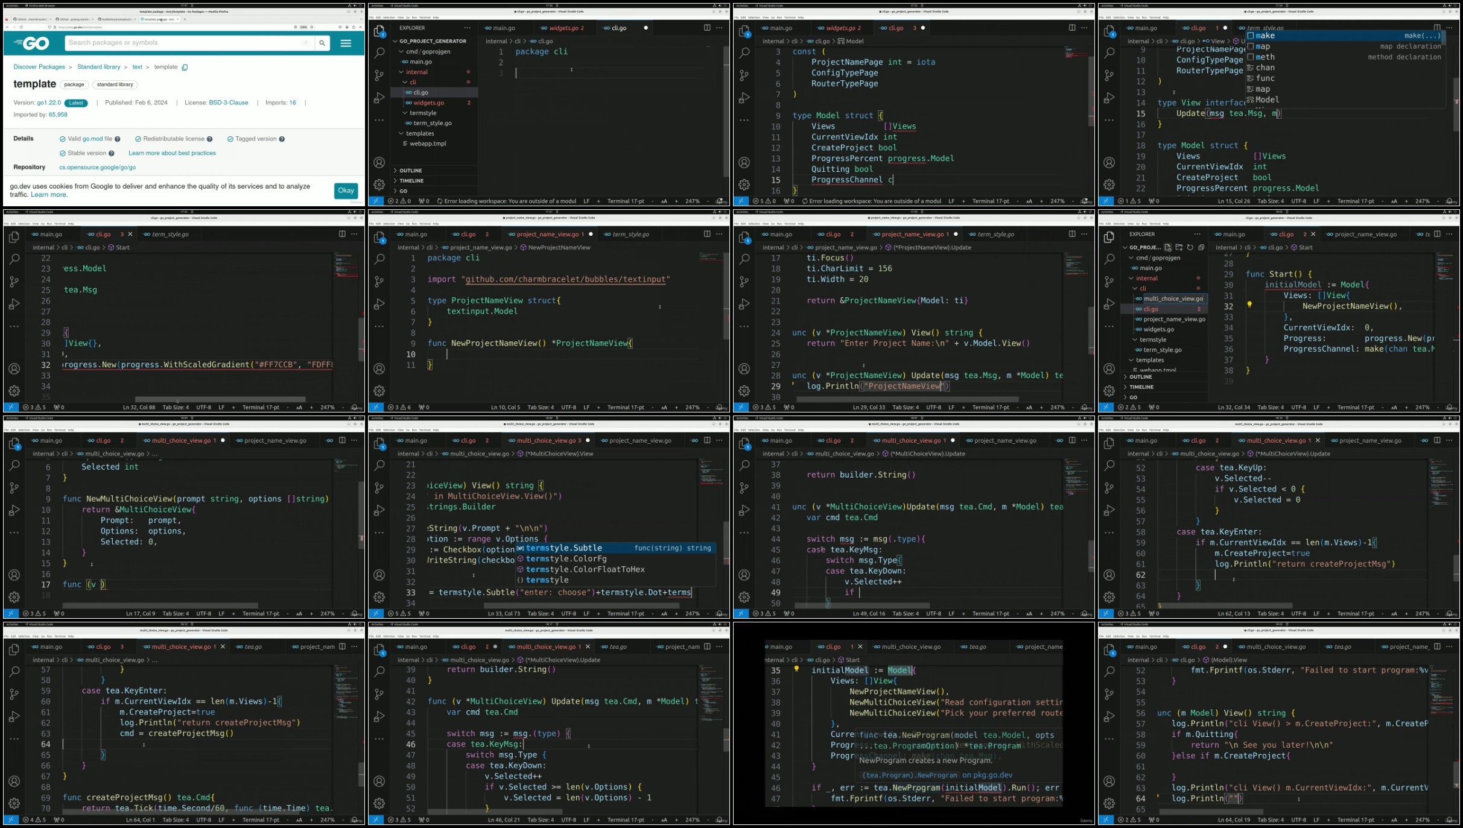Click the lightbulb on line 35 beside initialModel
Screen dimensions: 1463x828
click(x=796, y=669)
